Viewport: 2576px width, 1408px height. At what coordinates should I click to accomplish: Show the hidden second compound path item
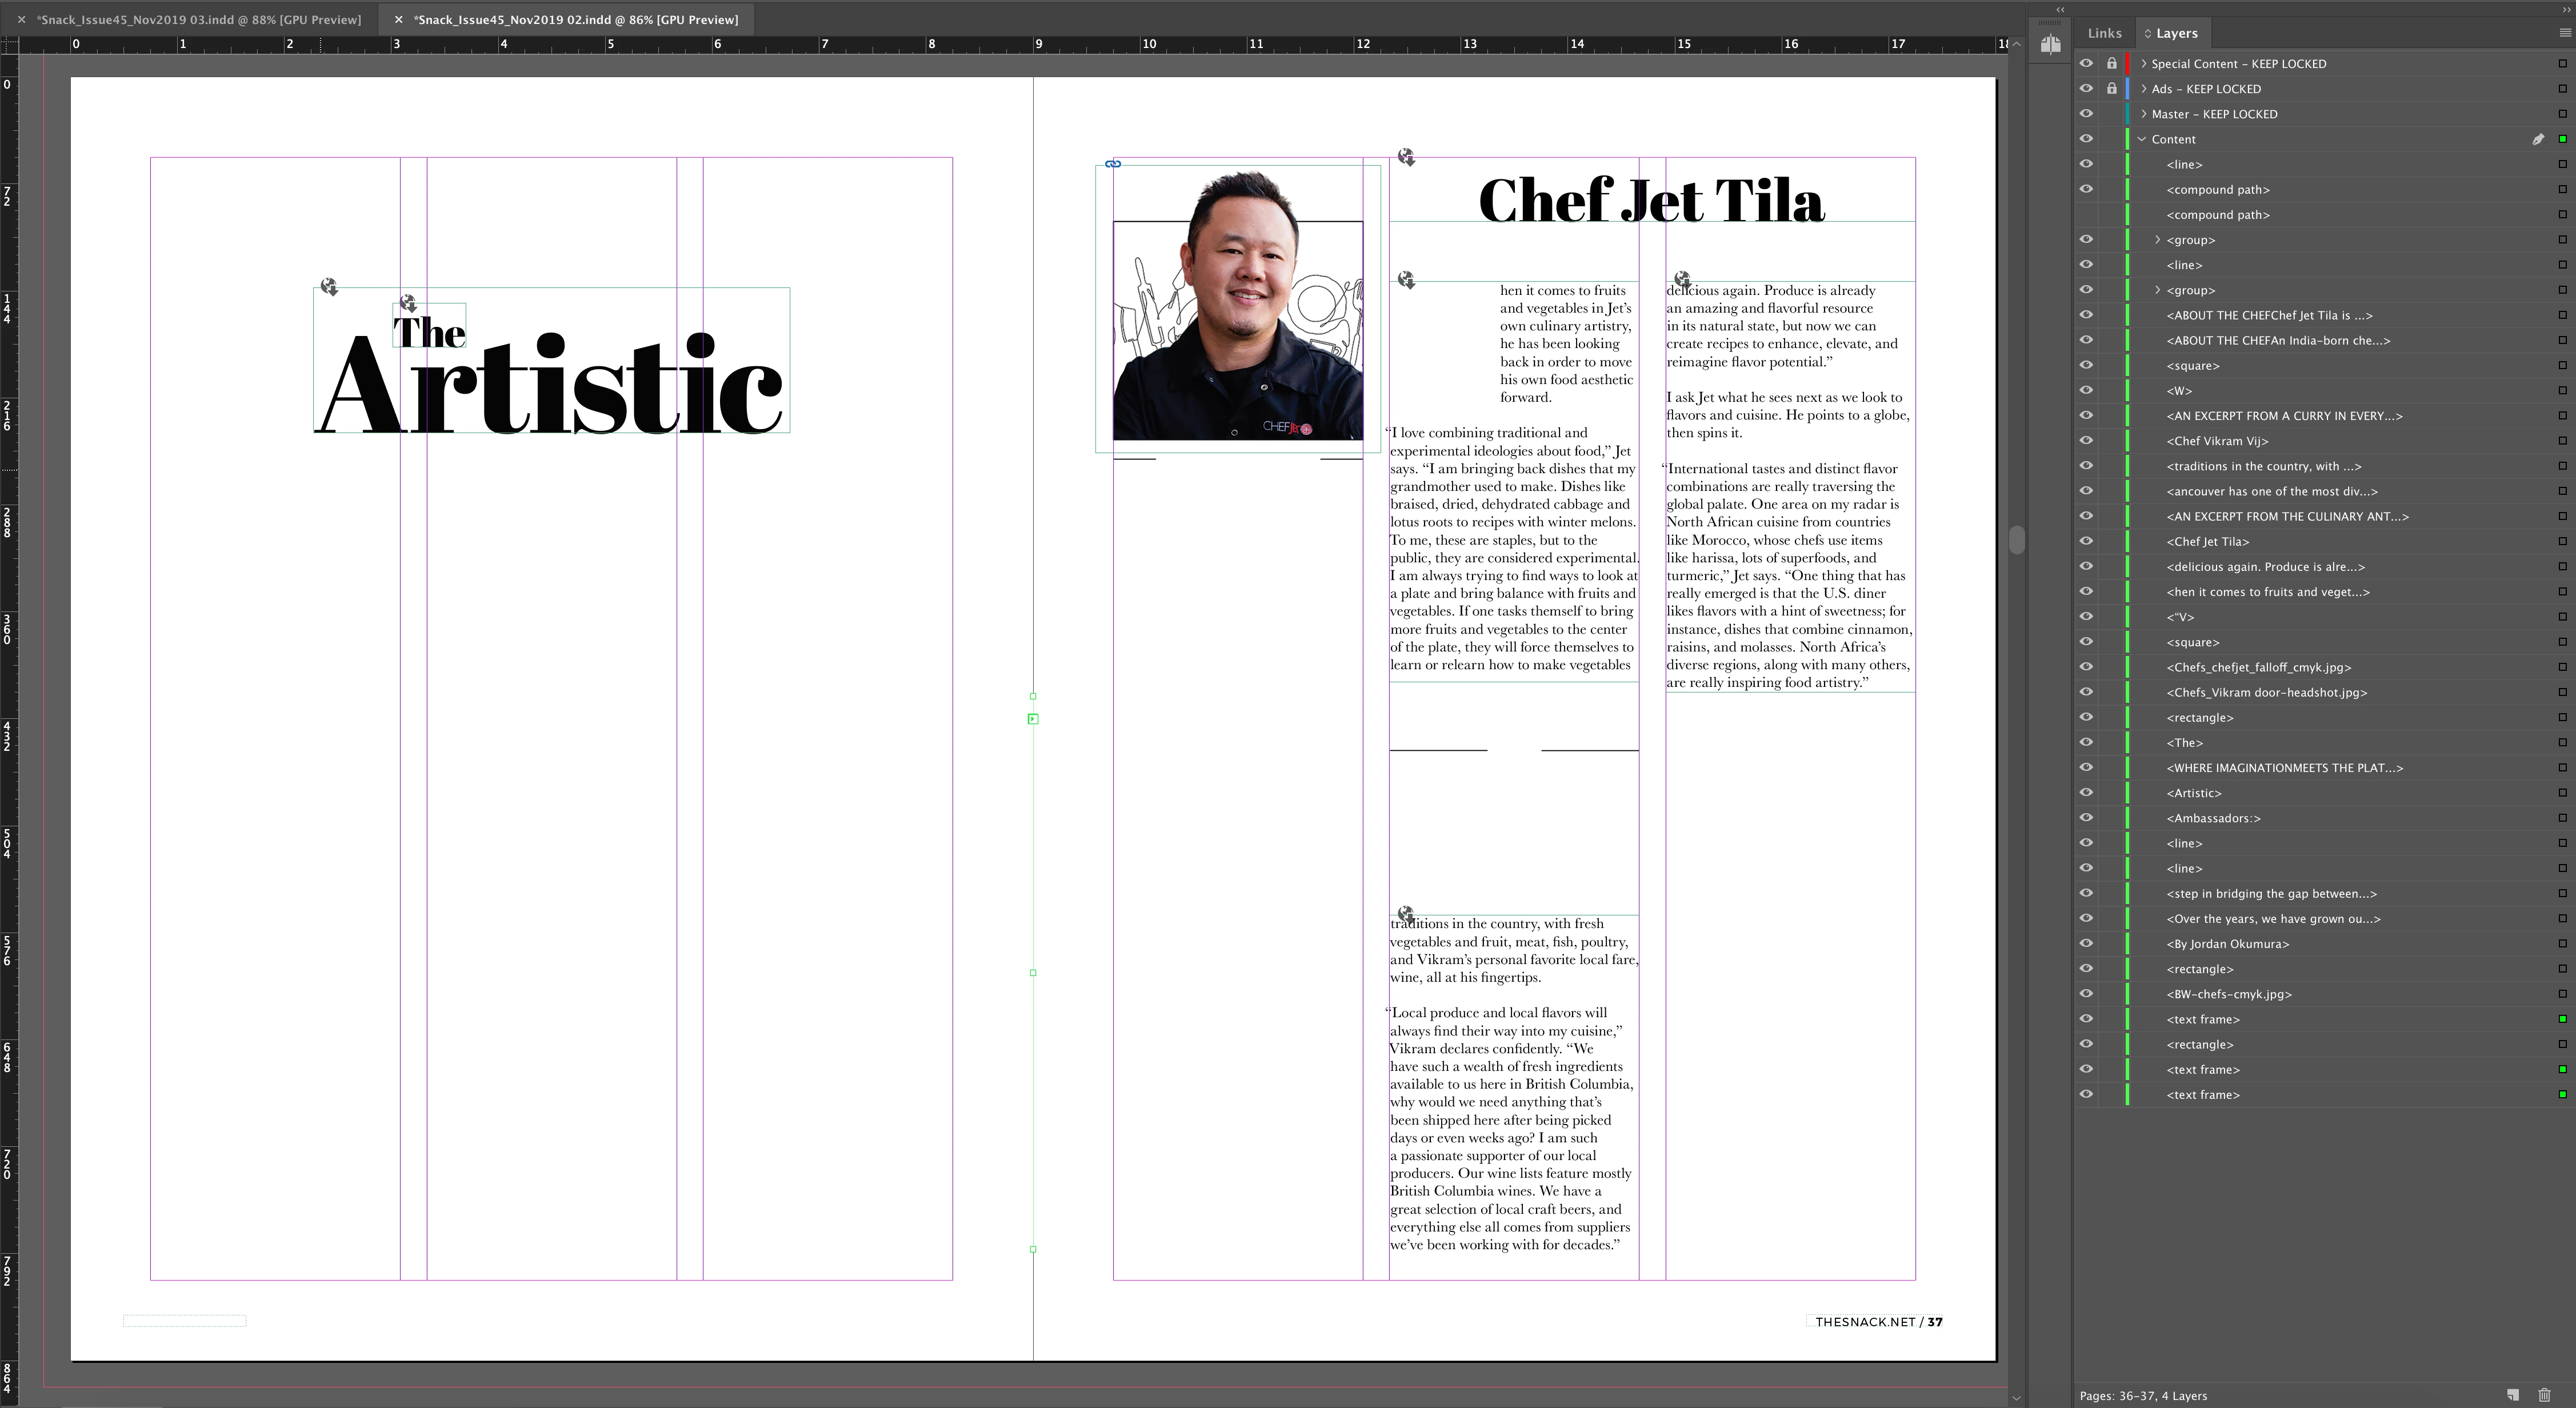[2086, 214]
